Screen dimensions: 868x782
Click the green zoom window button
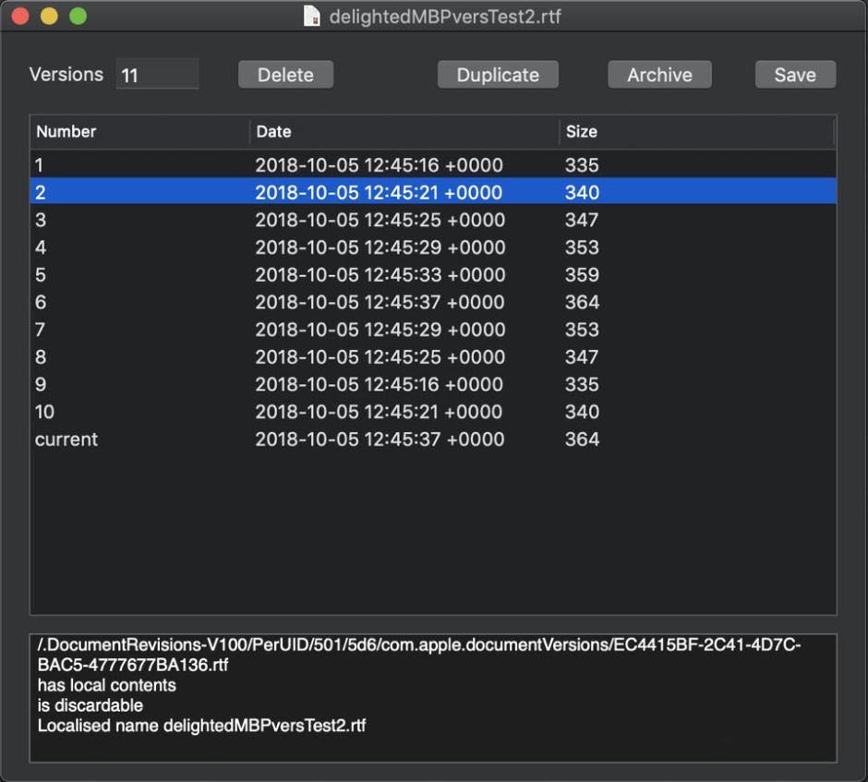pyautogui.click(x=78, y=17)
